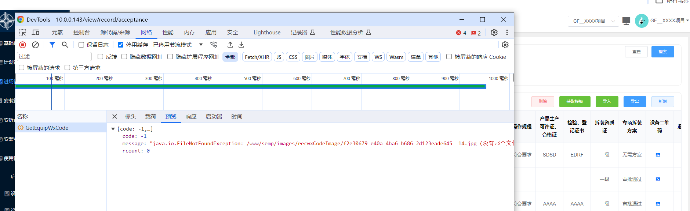Open the GF__XXXX项目 project dropdown
Screen dimensions: 690x211
pos(593,21)
